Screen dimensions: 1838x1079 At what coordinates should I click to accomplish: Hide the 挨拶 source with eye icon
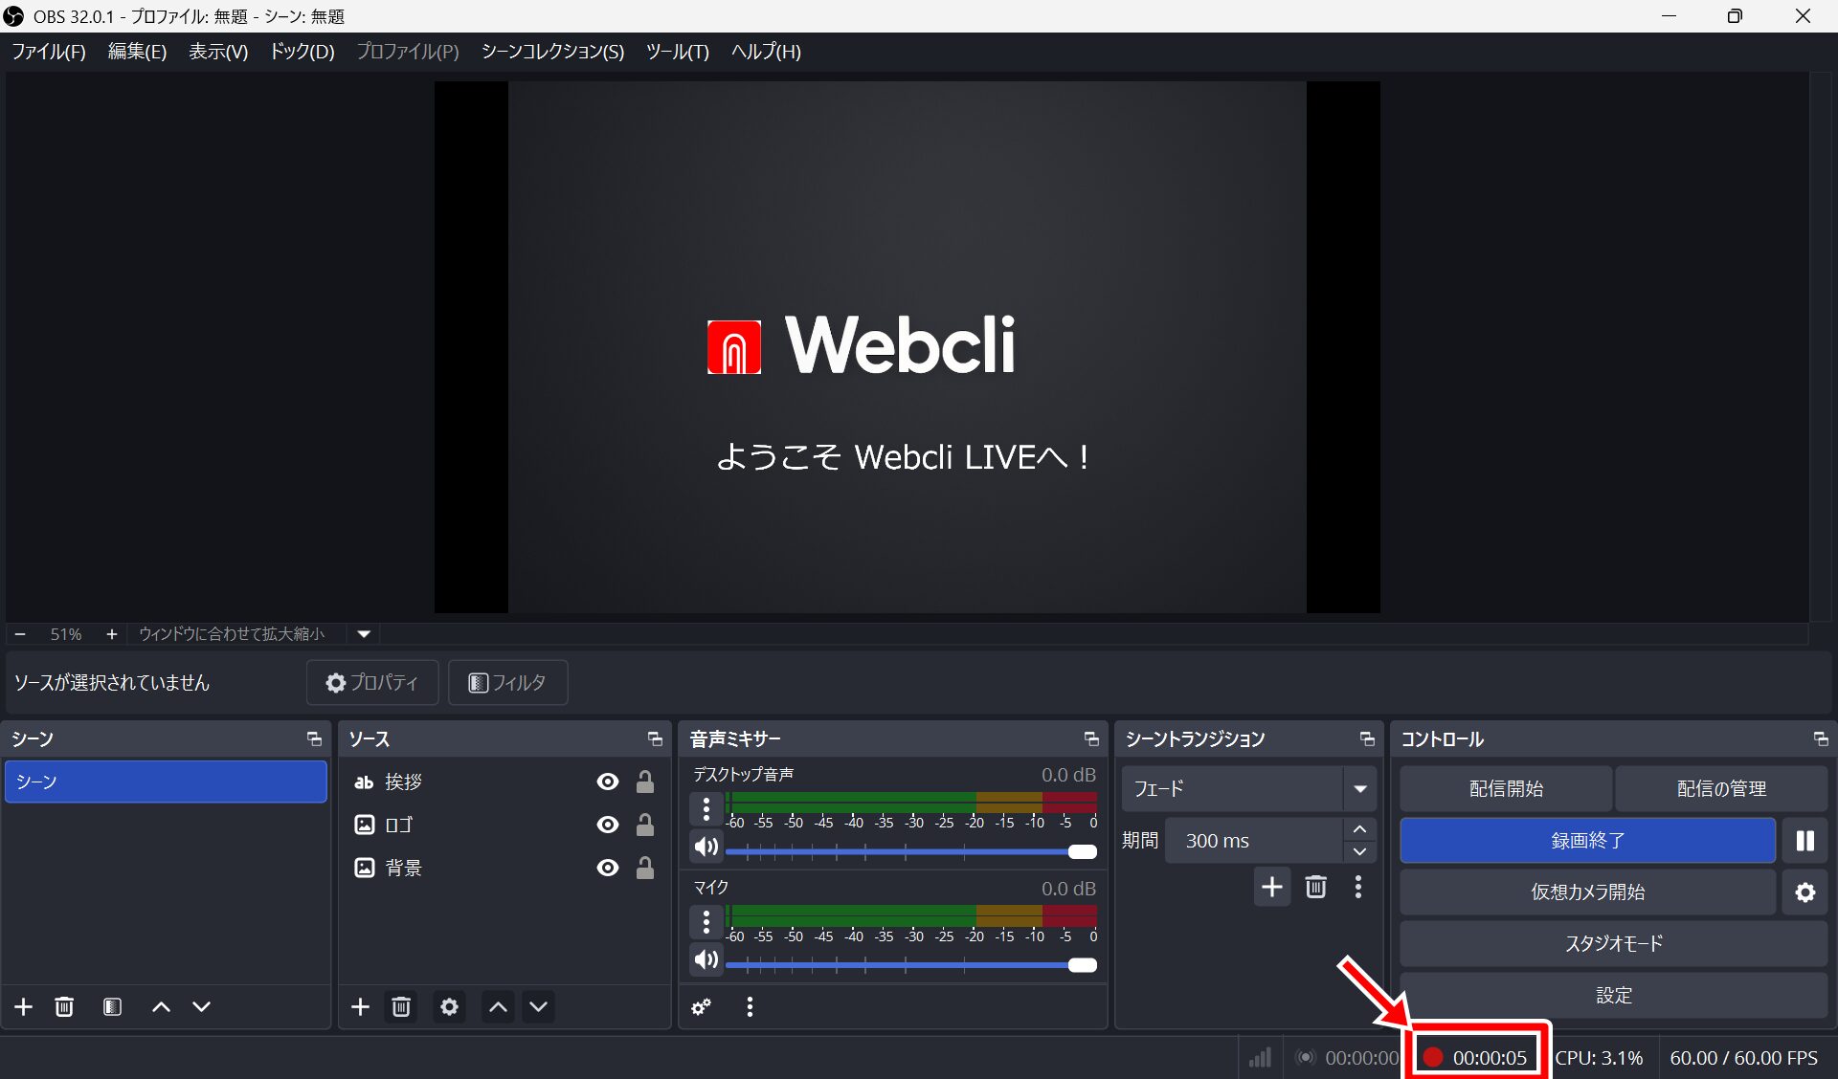607,782
